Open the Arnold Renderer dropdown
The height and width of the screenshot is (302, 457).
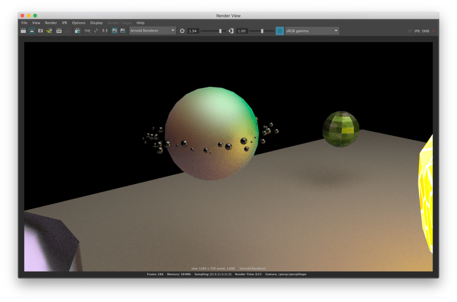pyautogui.click(x=152, y=31)
